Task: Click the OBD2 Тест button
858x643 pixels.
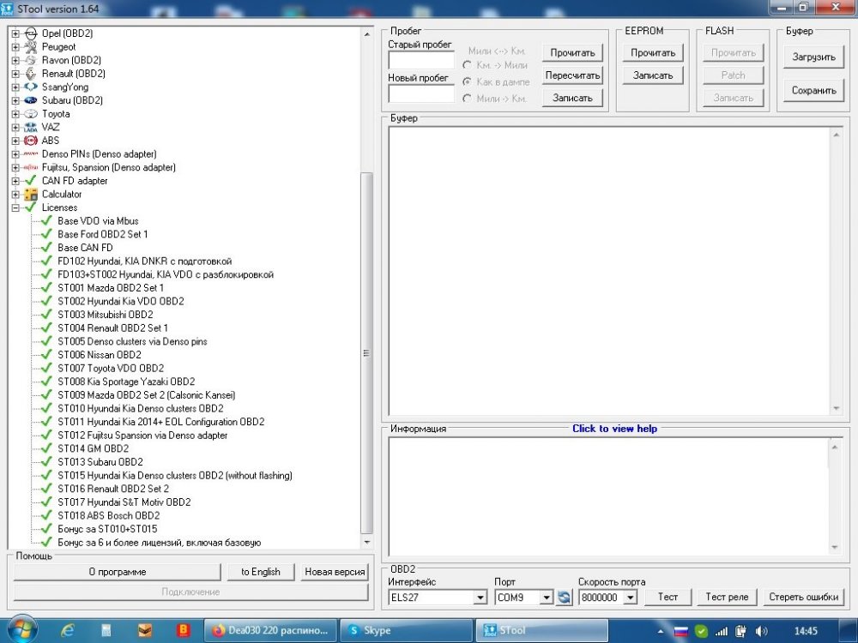Action: (x=668, y=597)
